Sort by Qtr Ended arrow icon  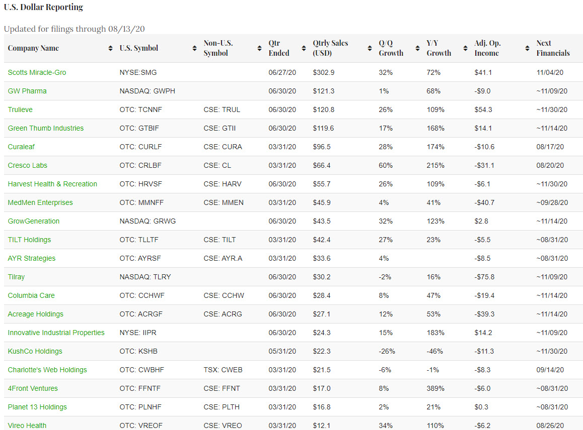pos(304,48)
